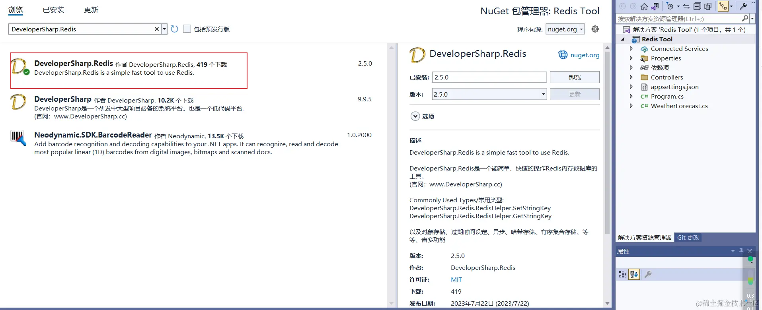
Task: Click the Categorized view icon in Properties
Action: [x=622, y=274]
